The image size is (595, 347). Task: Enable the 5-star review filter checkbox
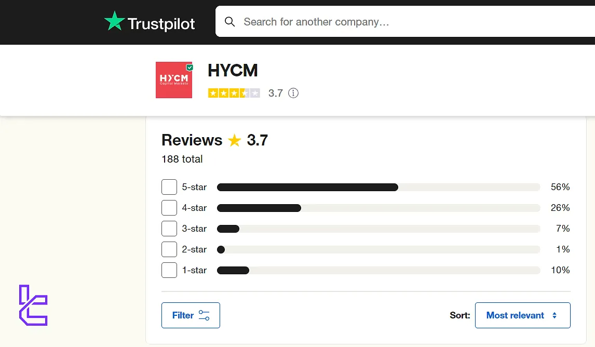coord(169,187)
